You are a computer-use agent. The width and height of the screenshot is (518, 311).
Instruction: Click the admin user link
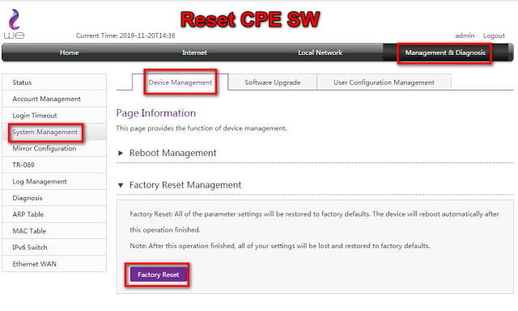click(x=465, y=36)
